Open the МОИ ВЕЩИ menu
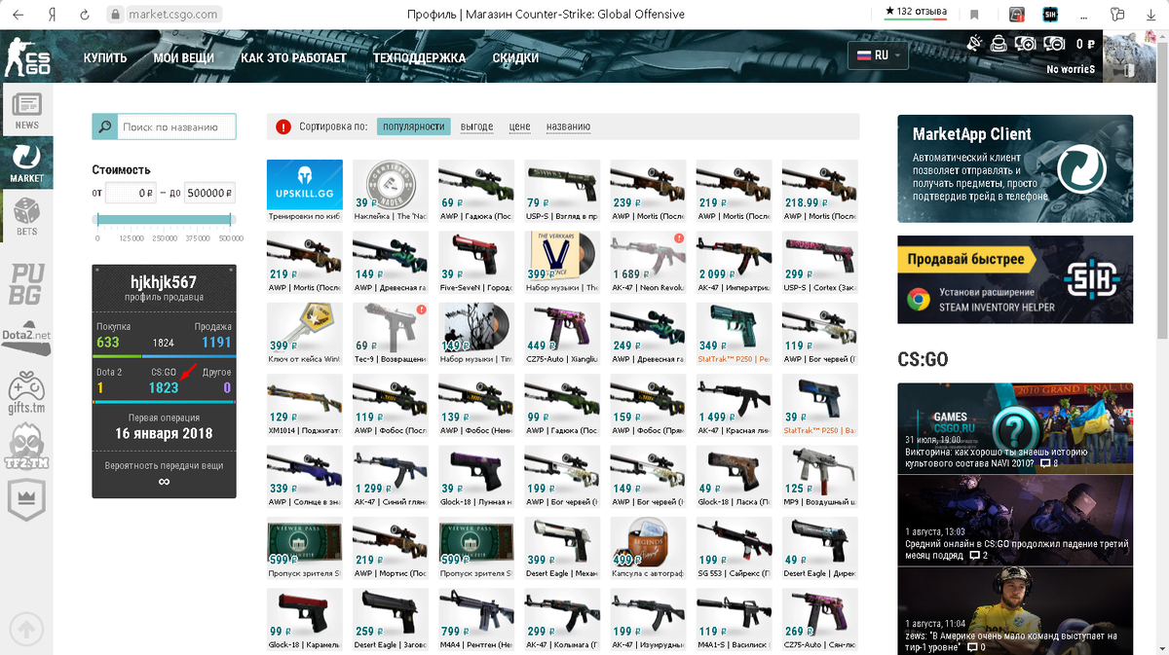The height and width of the screenshot is (655, 1169). [183, 58]
